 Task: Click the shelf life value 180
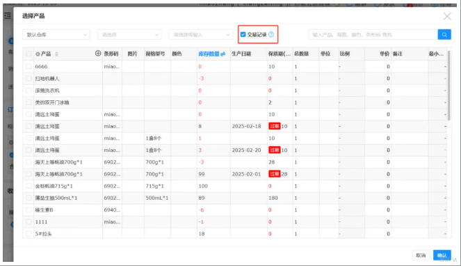tap(273, 198)
